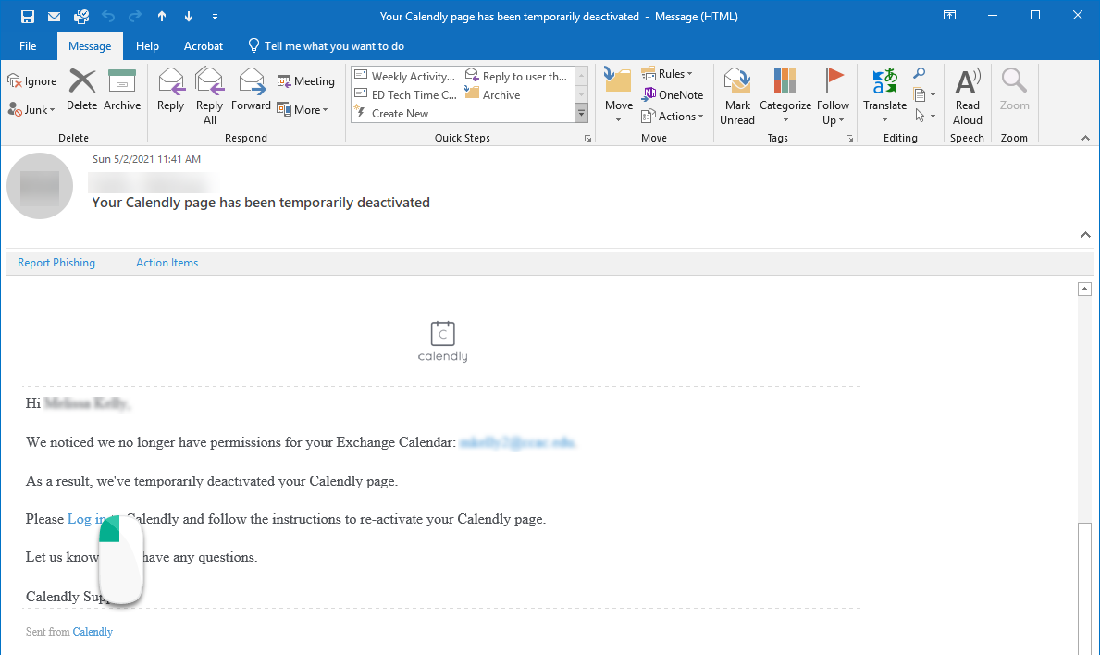
Task: Open the Select cursor dropdown in Editing
Action: 924,116
